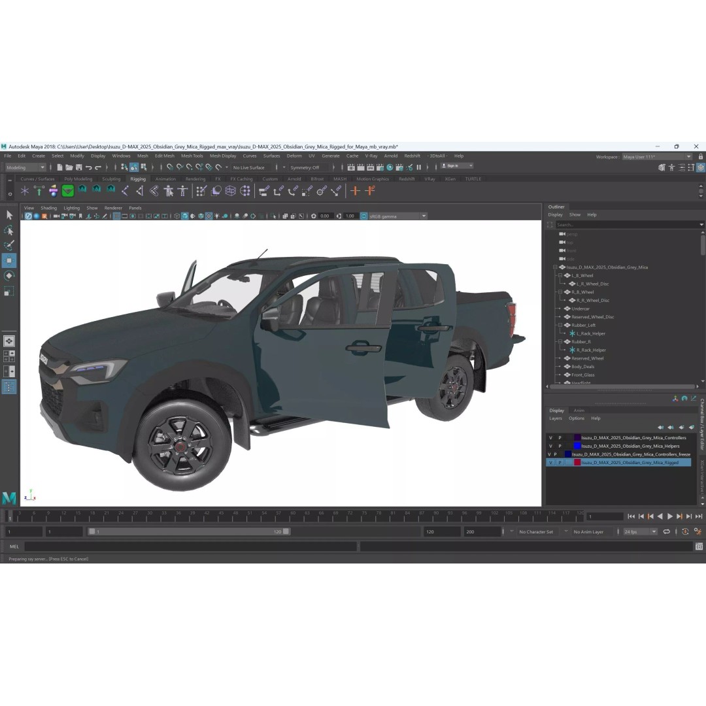Open the viewport Shading menu
Screen dimensions: 706x706
(48, 208)
